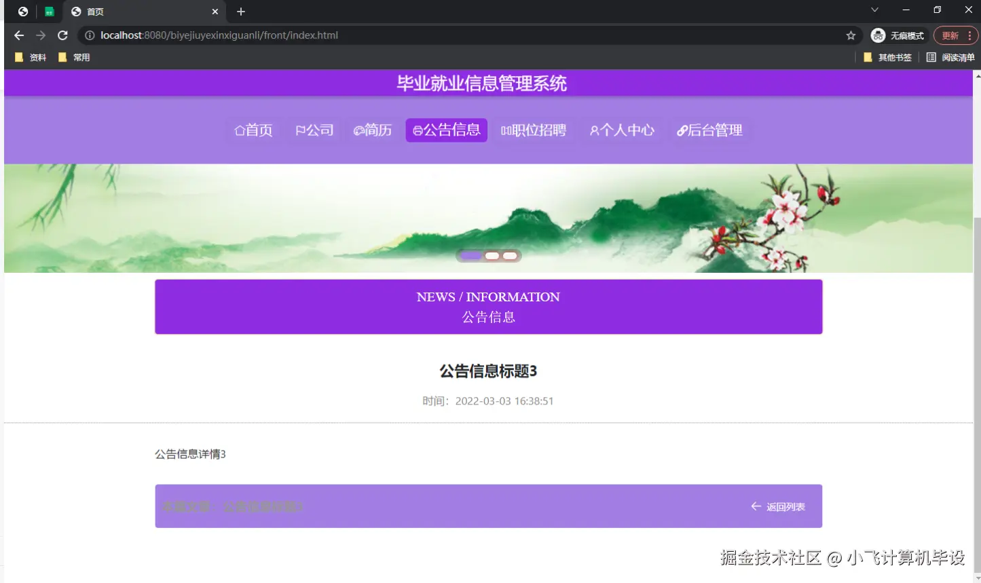Screen dimensions: 981x583
Task: Select the first carousel indicator
Action: pyautogui.click(x=471, y=256)
